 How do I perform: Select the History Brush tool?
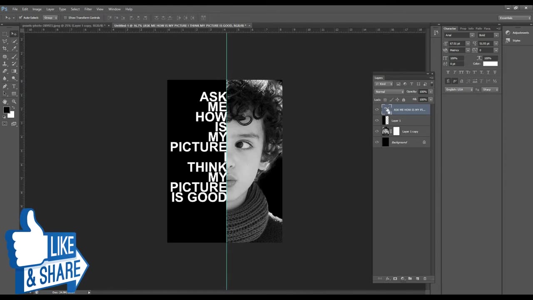tap(14, 64)
